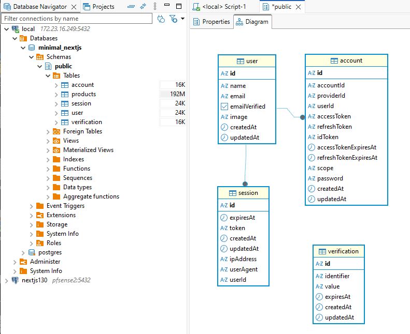Select the session table in navigator tree

[81, 103]
